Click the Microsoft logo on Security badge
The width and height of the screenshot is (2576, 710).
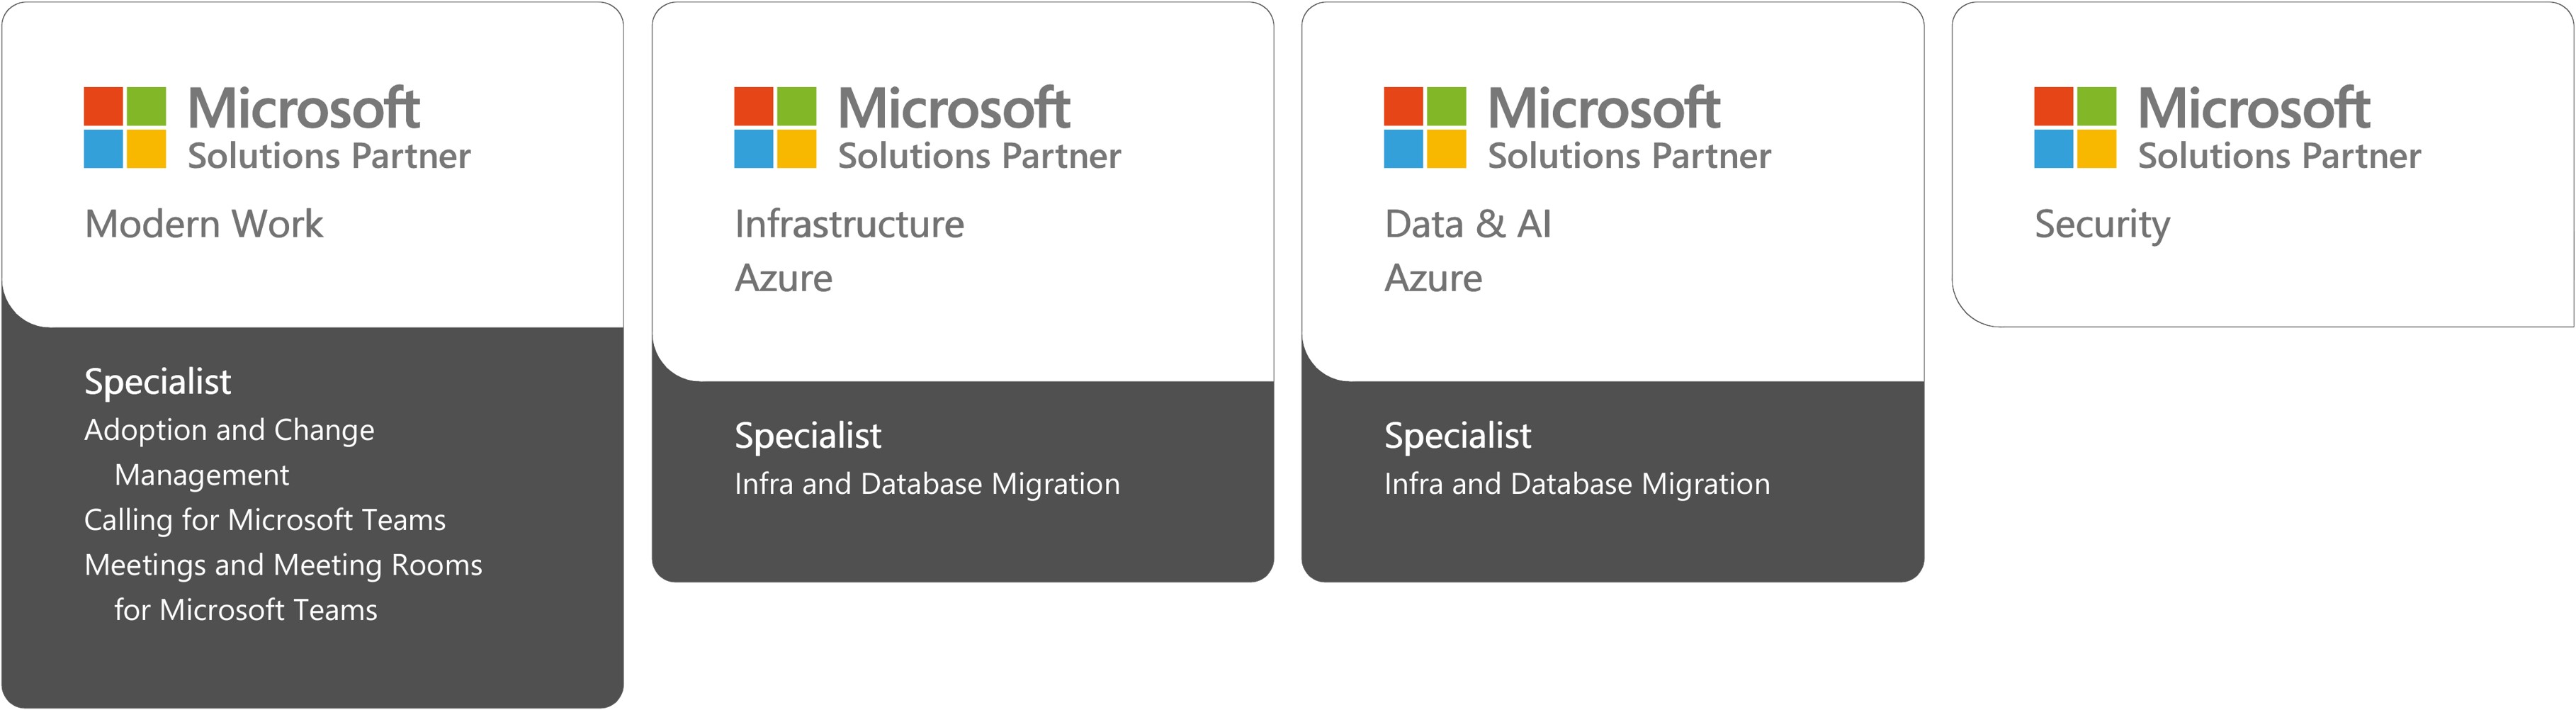tap(2075, 127)
